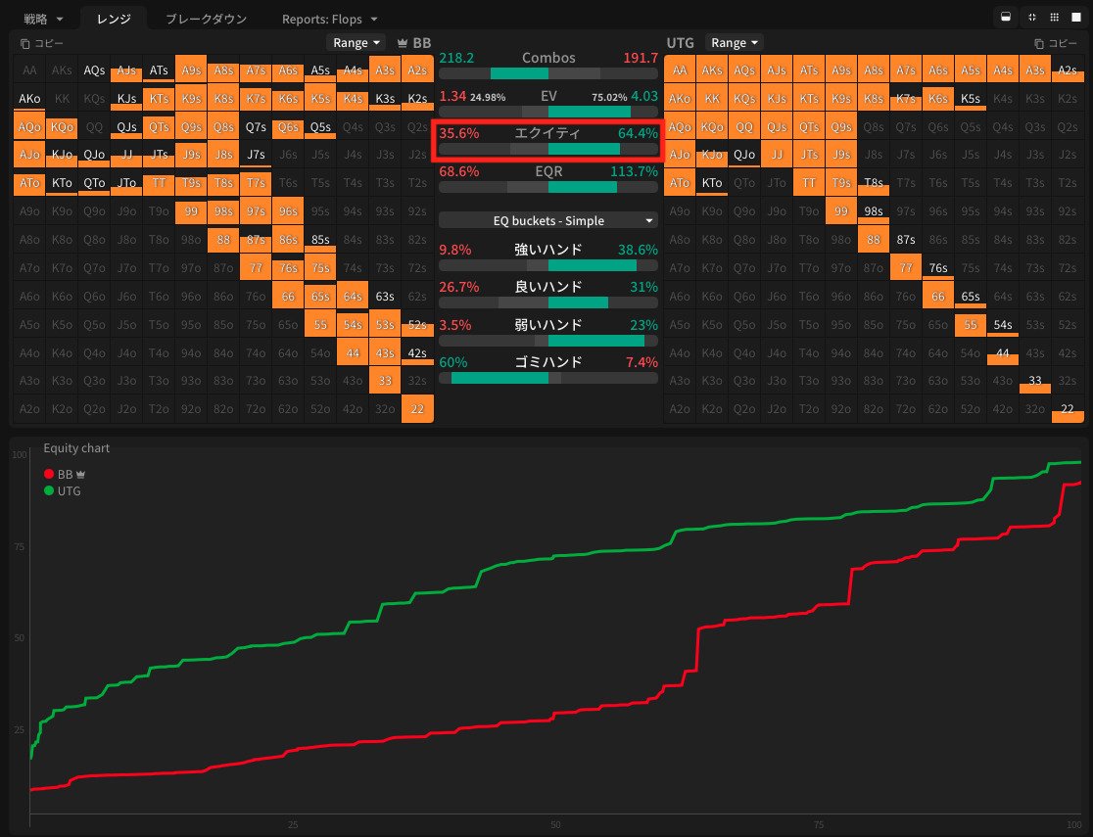
Task: Select the AKo cell in the BB grid
Action: pos(30,99)
